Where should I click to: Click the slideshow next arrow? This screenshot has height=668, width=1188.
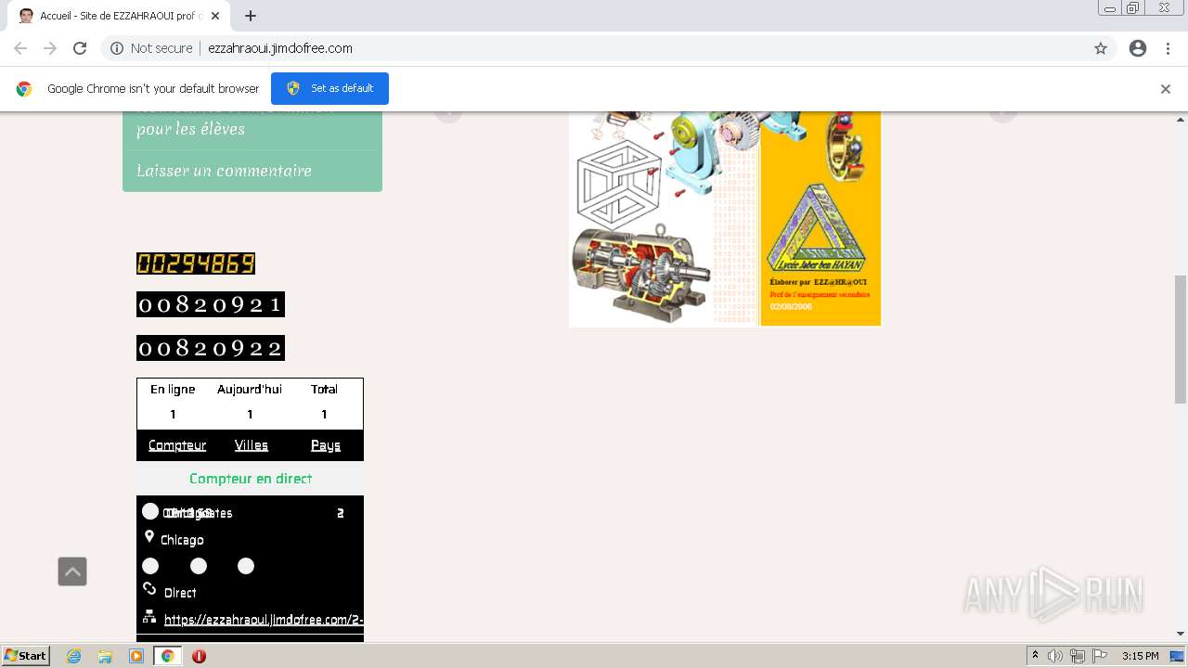(1002, 111)
